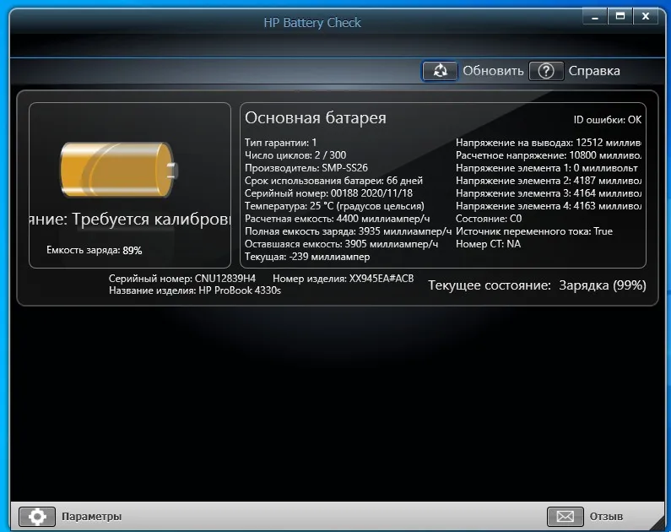The height and width of the screenshot is (532, 671).
Task: Click Серийный номер: 00188 2020/11/18 row
Action: [x=328, y=193]
